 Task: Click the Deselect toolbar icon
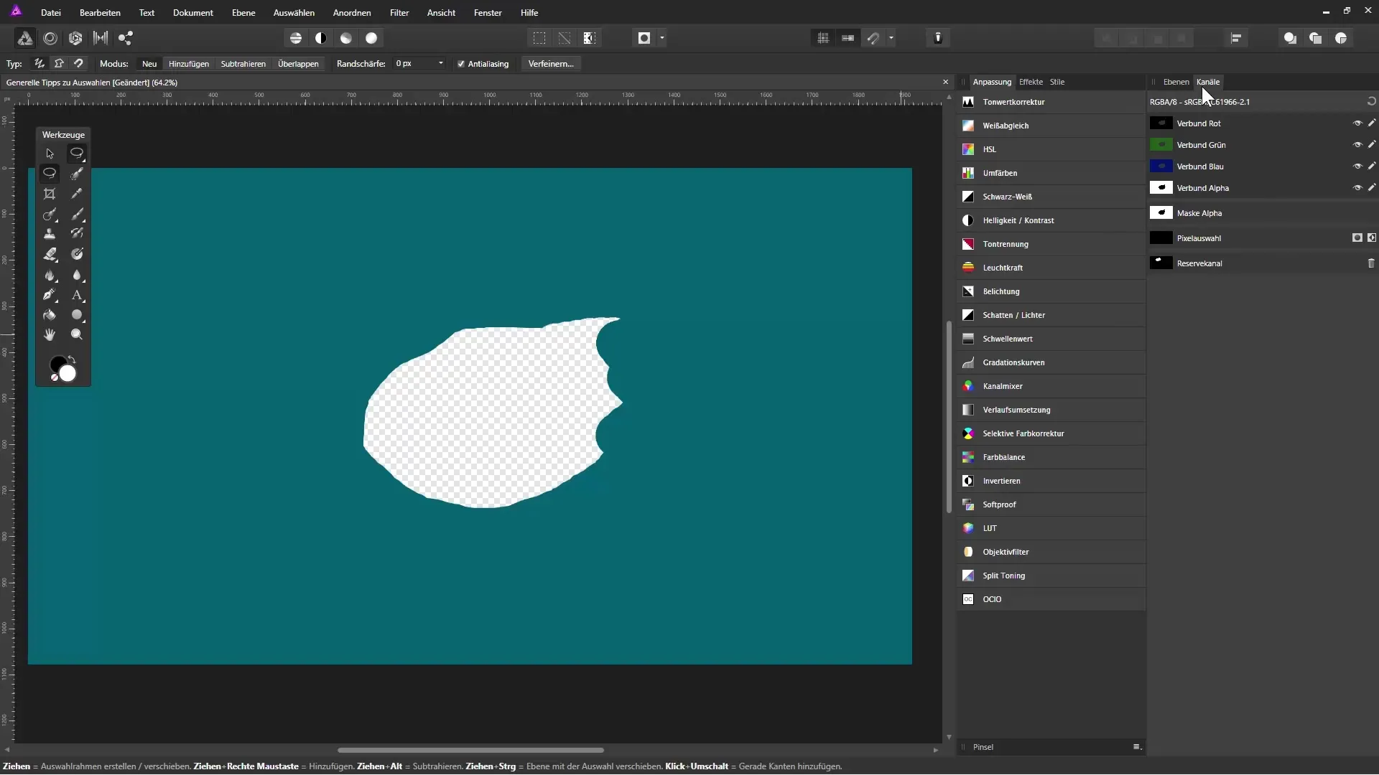(565, 38)
